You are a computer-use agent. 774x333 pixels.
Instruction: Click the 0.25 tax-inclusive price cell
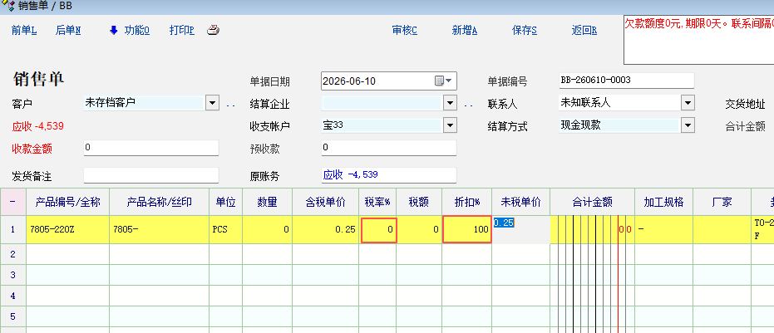(325, 229)
